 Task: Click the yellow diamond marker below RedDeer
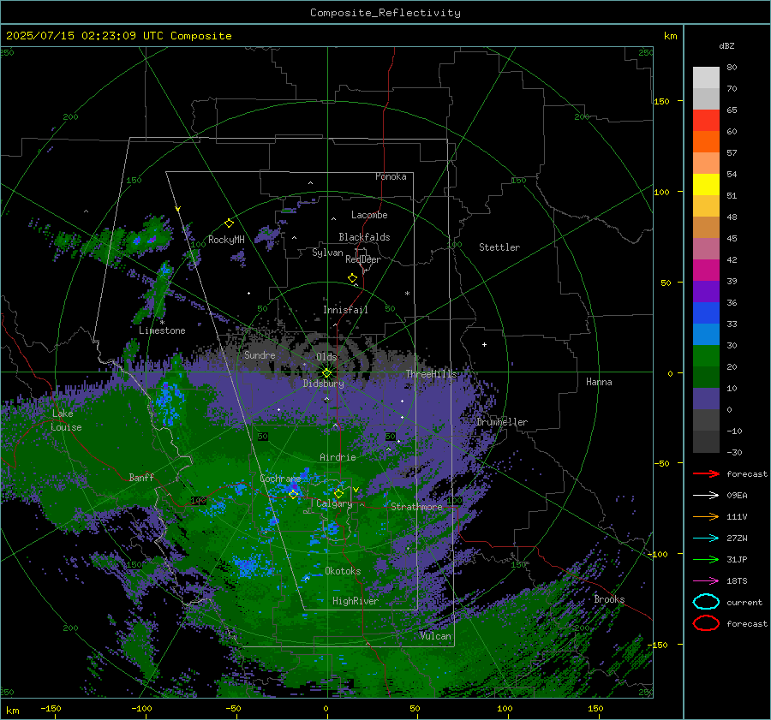point(353,278)
